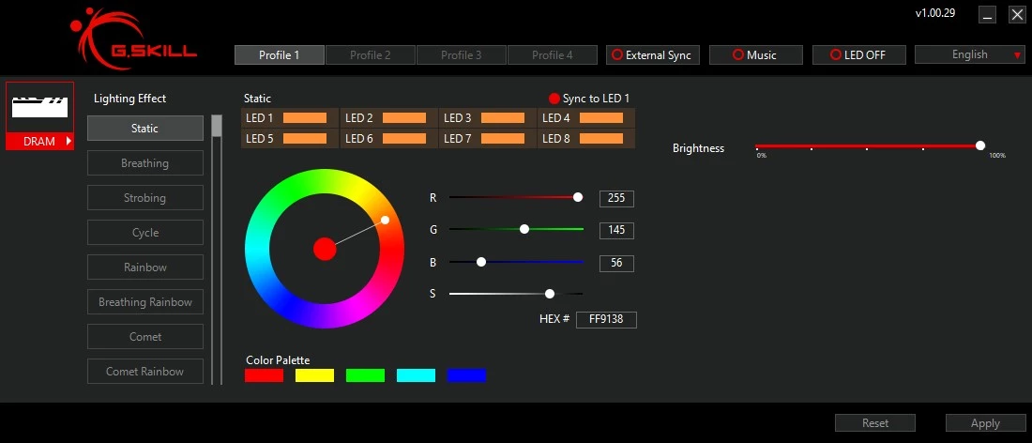Enable External Sync mode
1032x443 pixels.
(652, 55)
